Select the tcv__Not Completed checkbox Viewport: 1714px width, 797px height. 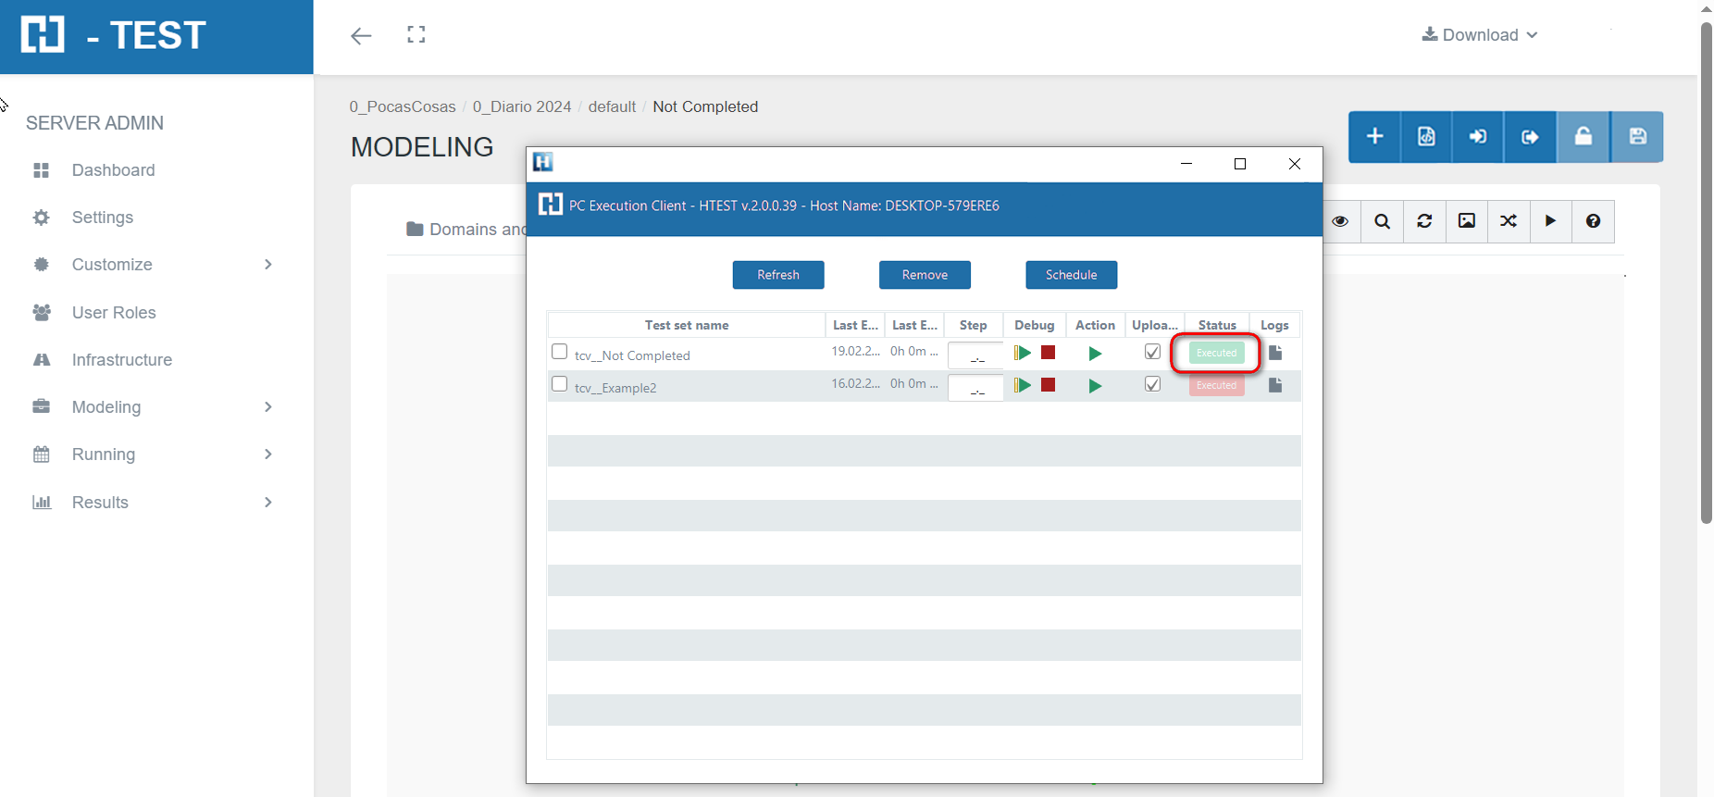point(559,352)
